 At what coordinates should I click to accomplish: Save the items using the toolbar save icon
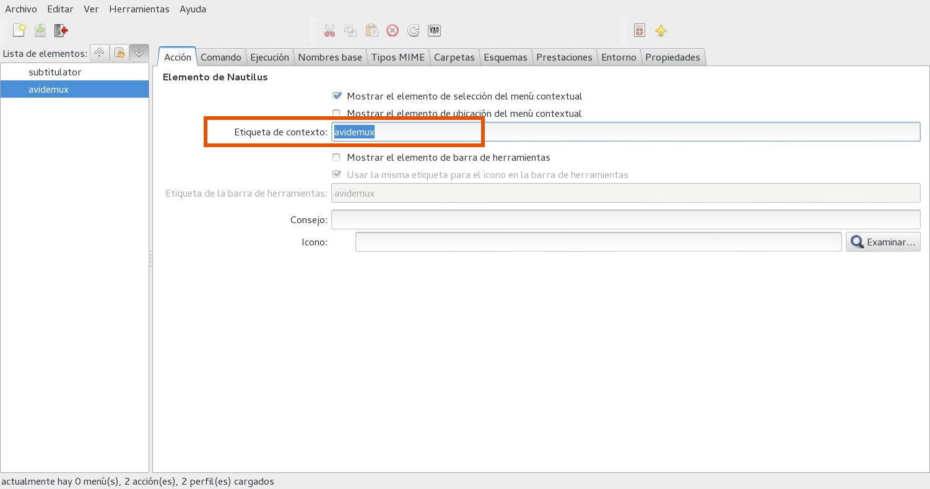[x=40, y=30]
